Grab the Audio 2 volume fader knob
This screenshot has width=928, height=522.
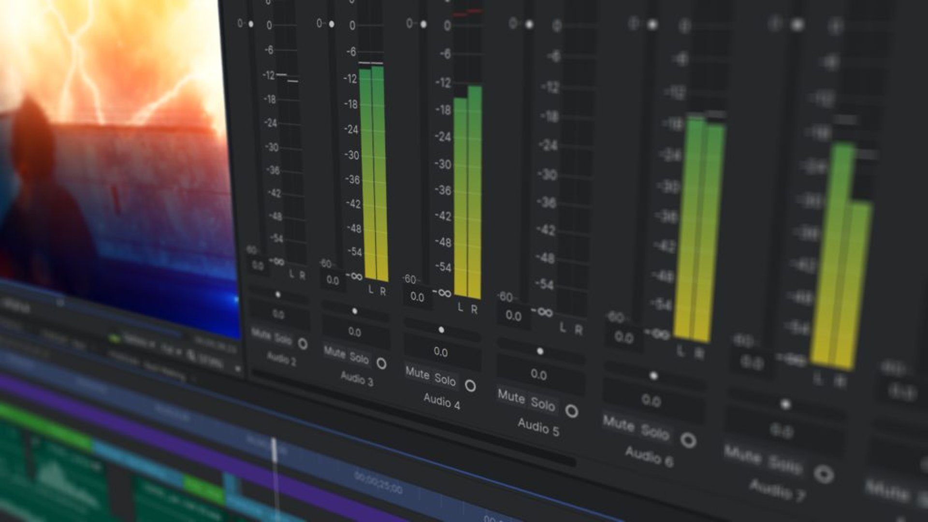(x=251, y=24)
